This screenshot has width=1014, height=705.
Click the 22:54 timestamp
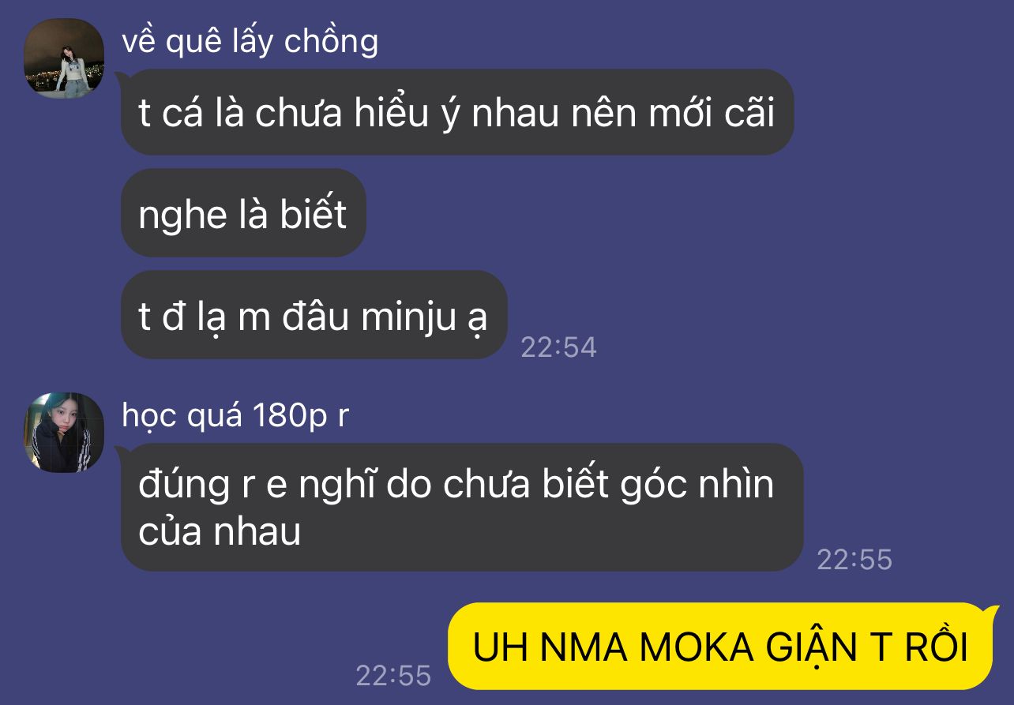tap(558, 347)
